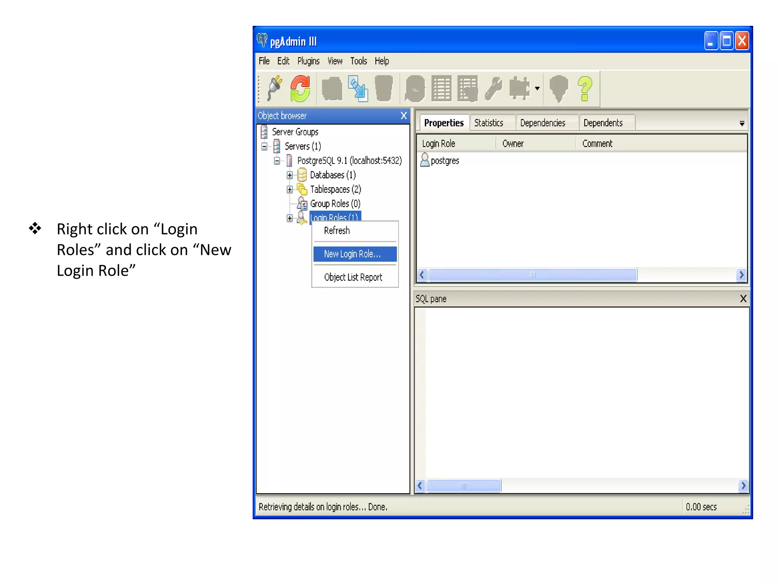The width and height of the screenshot is (779, 584).
Task: Select Servers (1) tree item
Action: 303,146
